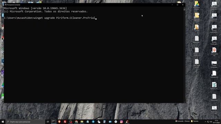Click the taskbar search box
Screen dimensions: 221x124
[25, 122]
